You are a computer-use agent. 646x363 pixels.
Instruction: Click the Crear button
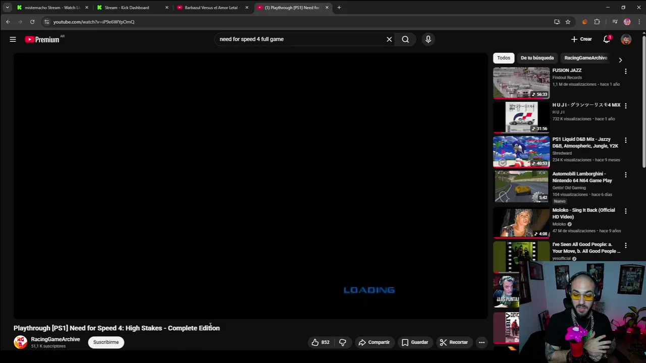coord(581,39)
